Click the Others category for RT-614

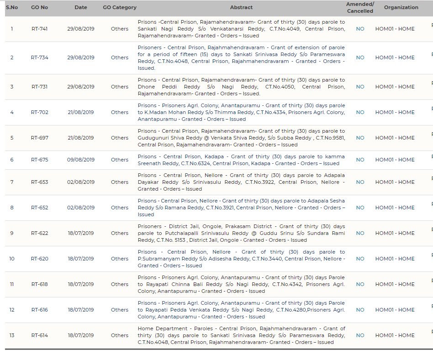(120, 336)
